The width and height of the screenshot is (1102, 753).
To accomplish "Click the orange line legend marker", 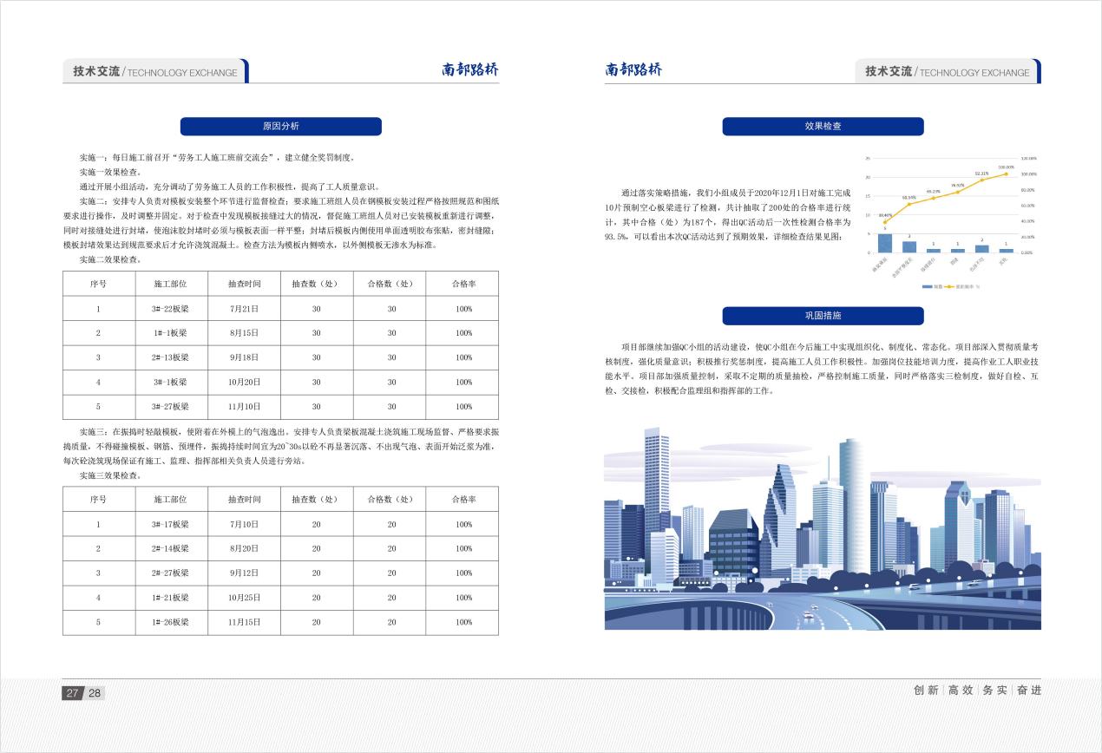I will click(x=950, y=285).
